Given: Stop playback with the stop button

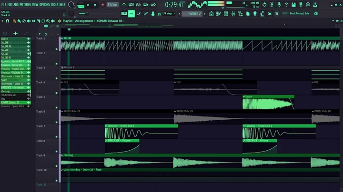Looking at the screenshot, I should pos(95,5).
